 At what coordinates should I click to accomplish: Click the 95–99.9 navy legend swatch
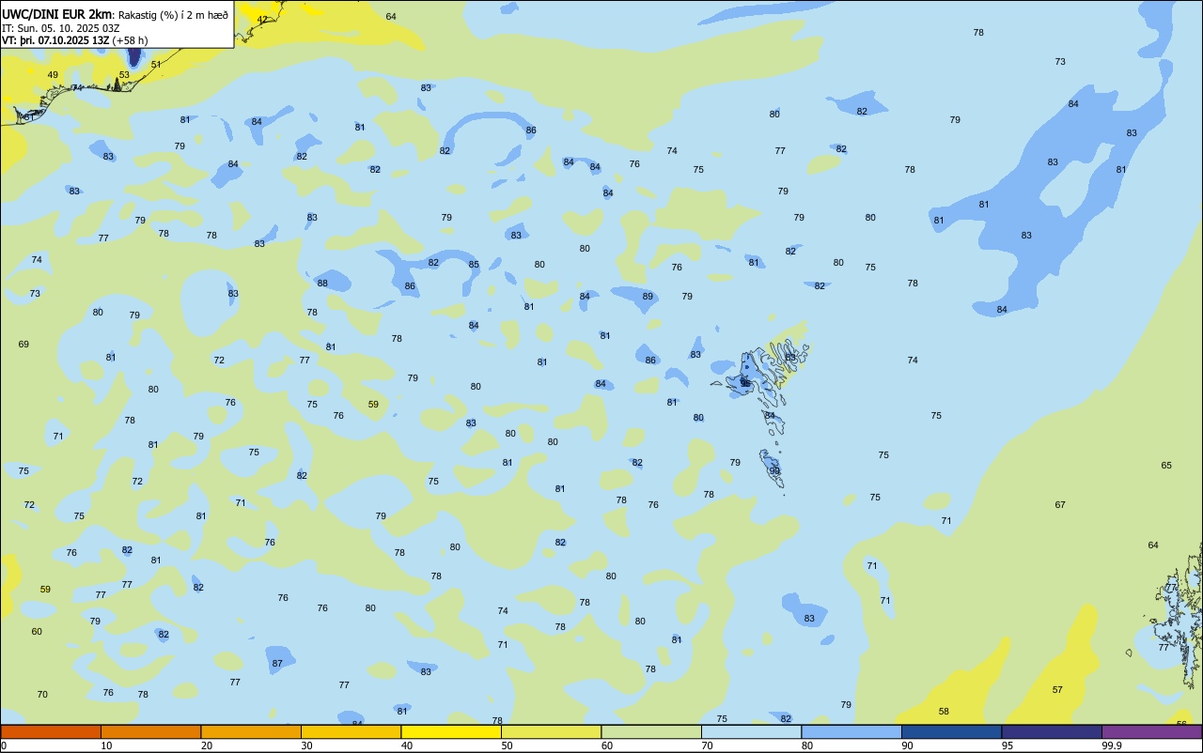[x=1052, y=731]
